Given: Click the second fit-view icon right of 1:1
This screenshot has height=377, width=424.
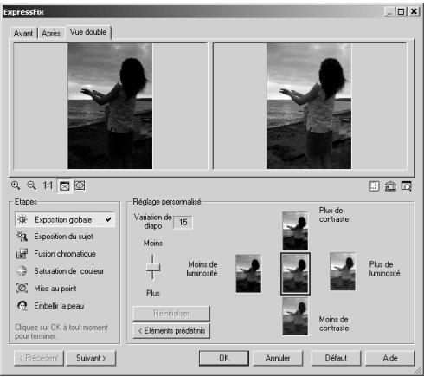Looking at the screenshot, I should click(80, 185).
